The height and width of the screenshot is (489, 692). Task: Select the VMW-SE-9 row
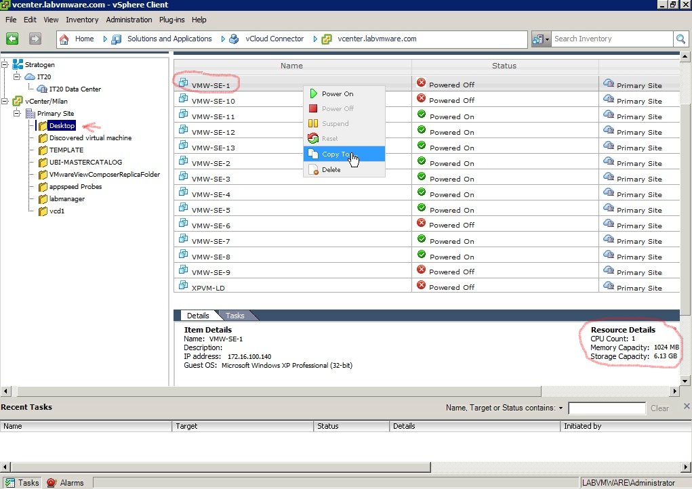pyautogui.click(x=426, y=270)
